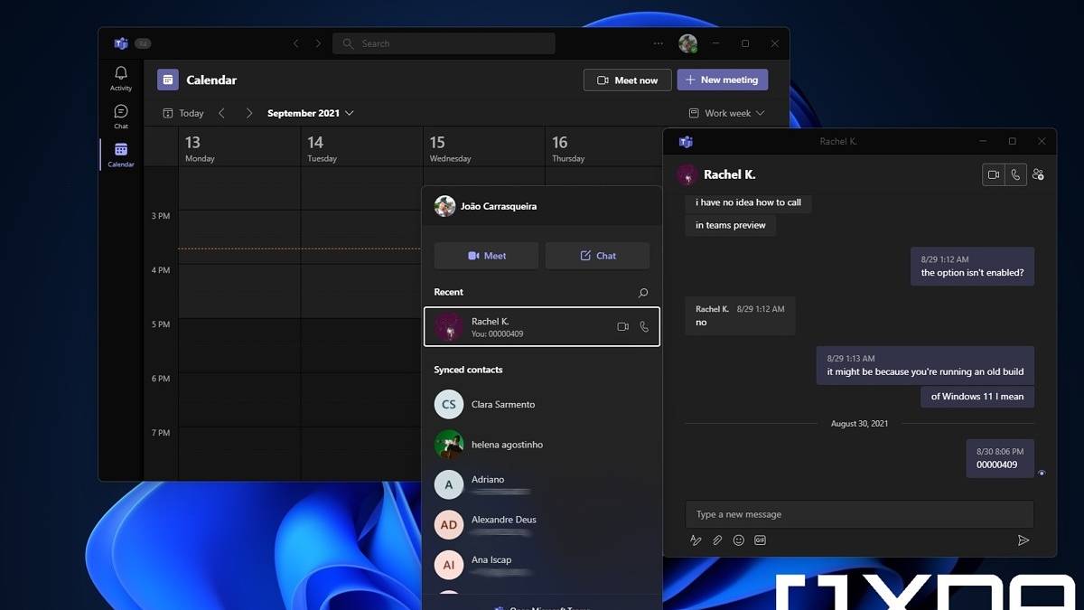This screenshot has width=1084, height=610.
Task: Create a New meeting
Action: (x=723, y=80)
